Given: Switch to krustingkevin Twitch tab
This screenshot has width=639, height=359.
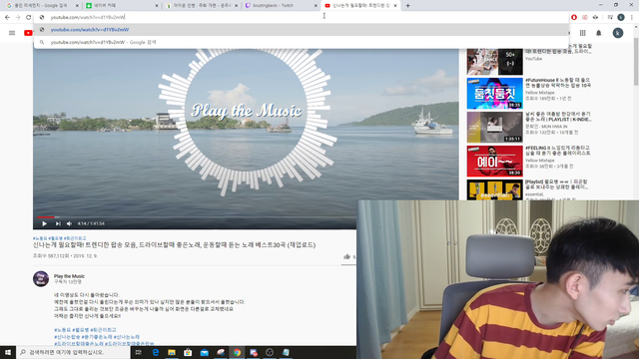Looking at the screenshot, I should coord(281,6).
